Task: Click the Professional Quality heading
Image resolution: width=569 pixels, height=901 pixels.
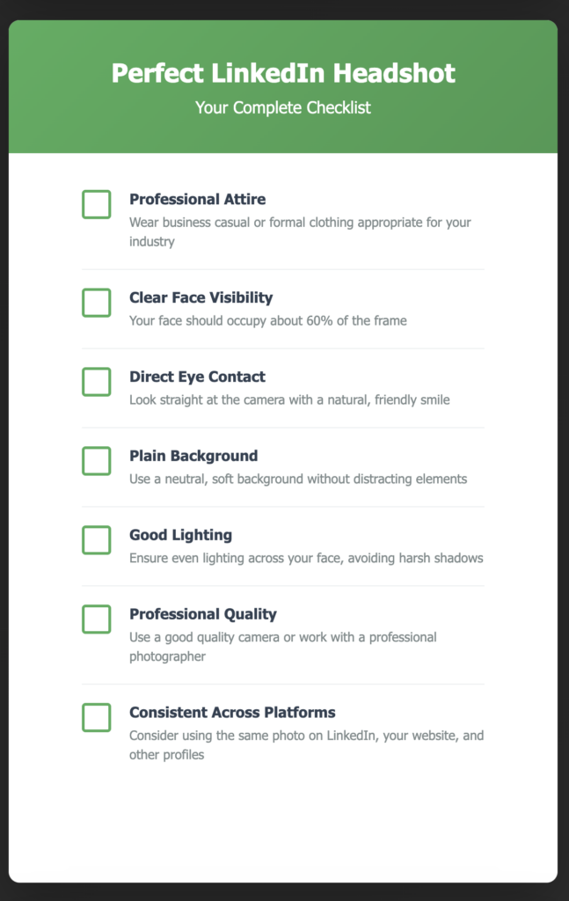Action: 202,614
